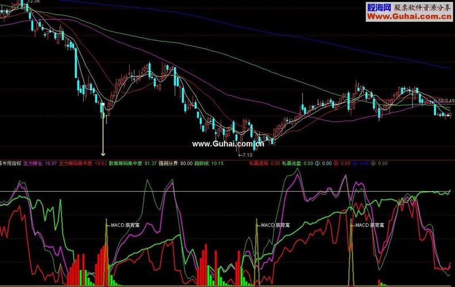Select the 私募进场 0.00 readout
455x287 pixels.
265,164
